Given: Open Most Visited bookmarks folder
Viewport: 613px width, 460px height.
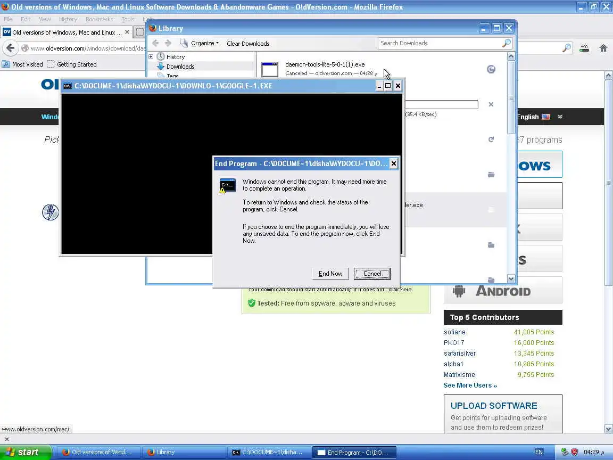Looking at the screenshot, I should pyautogui.click(x=22, y=64).
